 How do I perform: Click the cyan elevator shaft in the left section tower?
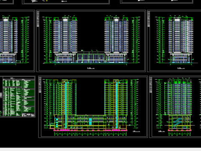[x=66, y=105]
